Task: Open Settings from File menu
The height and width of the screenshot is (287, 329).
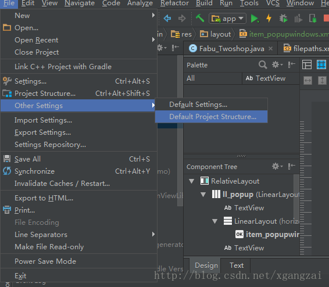Action: pos(79,81)
